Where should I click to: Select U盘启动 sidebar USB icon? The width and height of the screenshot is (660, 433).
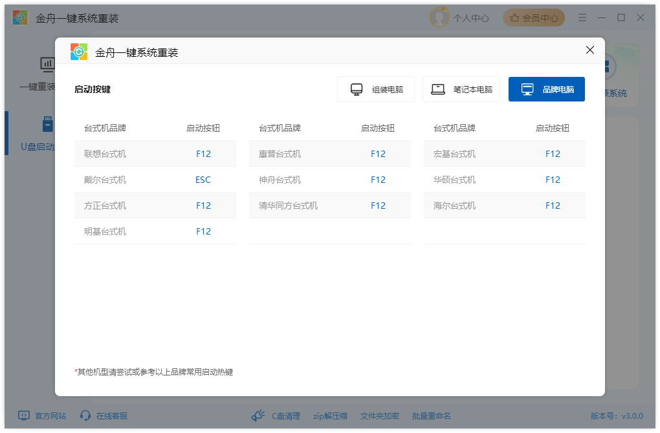point(48,125)
